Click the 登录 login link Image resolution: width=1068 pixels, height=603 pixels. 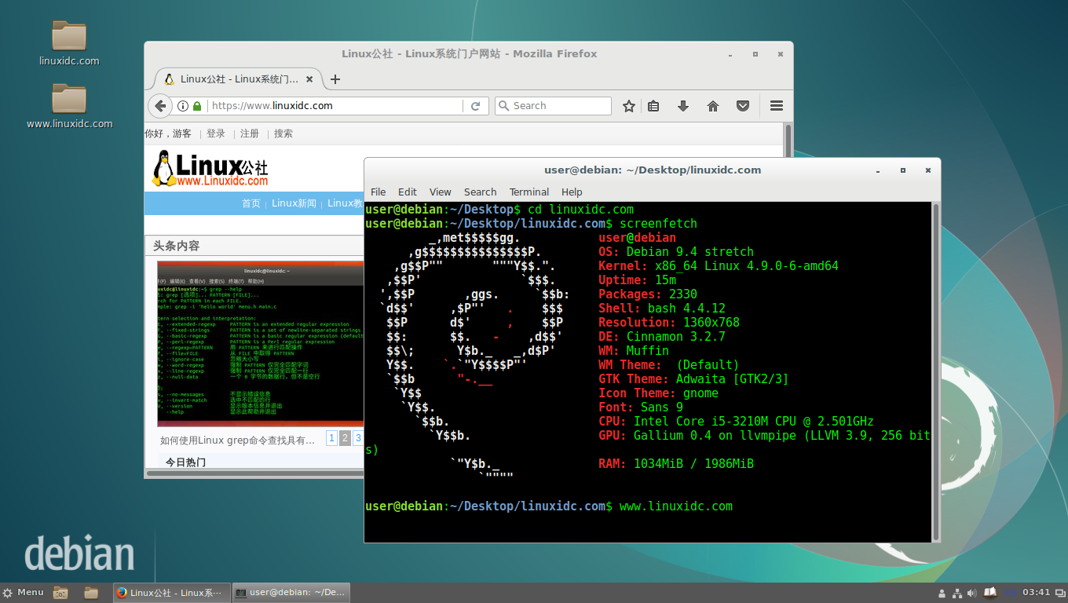[x=216, y=133]
